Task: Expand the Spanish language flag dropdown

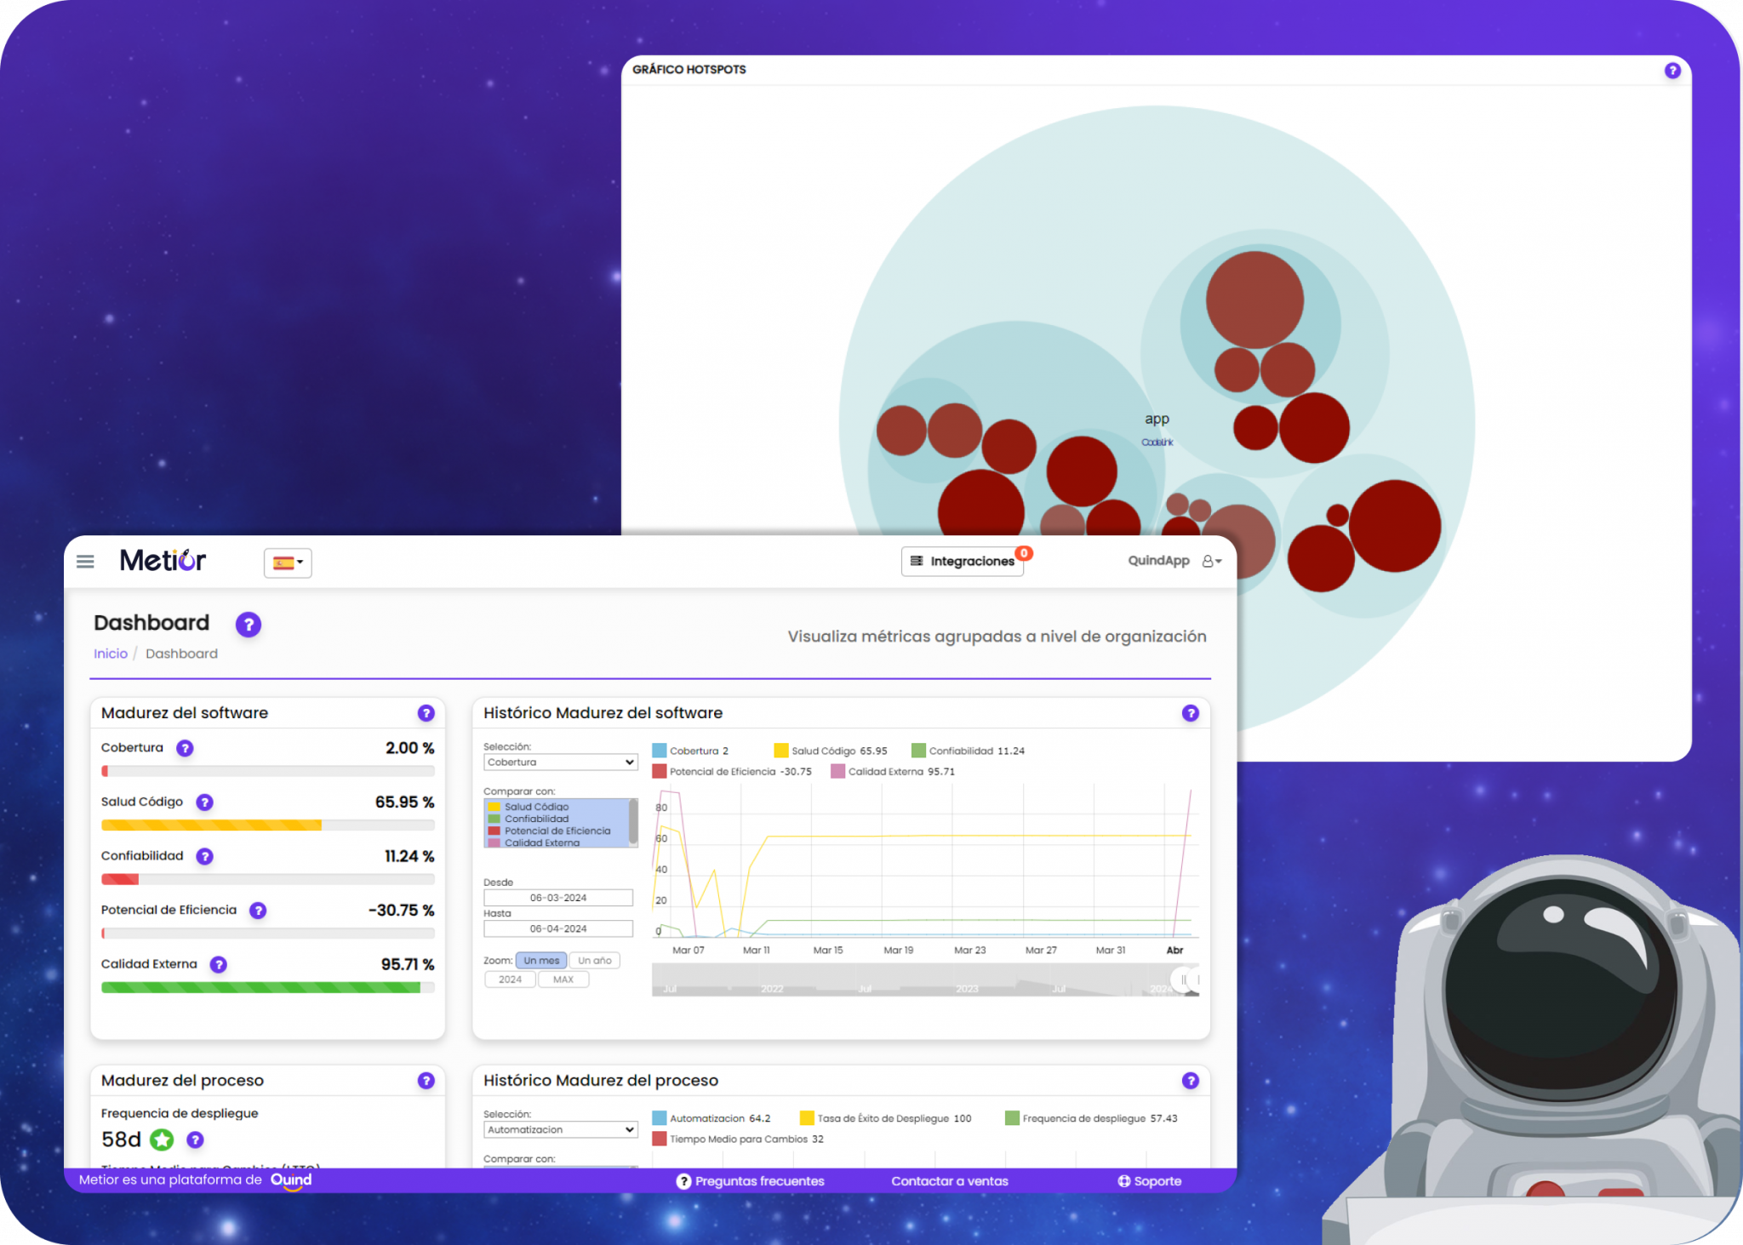Action: (287, 563)
